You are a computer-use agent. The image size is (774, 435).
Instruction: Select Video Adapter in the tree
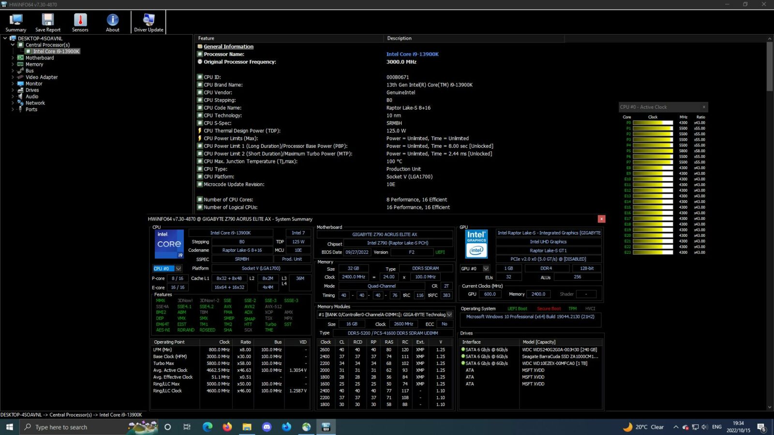coord(42,77)
